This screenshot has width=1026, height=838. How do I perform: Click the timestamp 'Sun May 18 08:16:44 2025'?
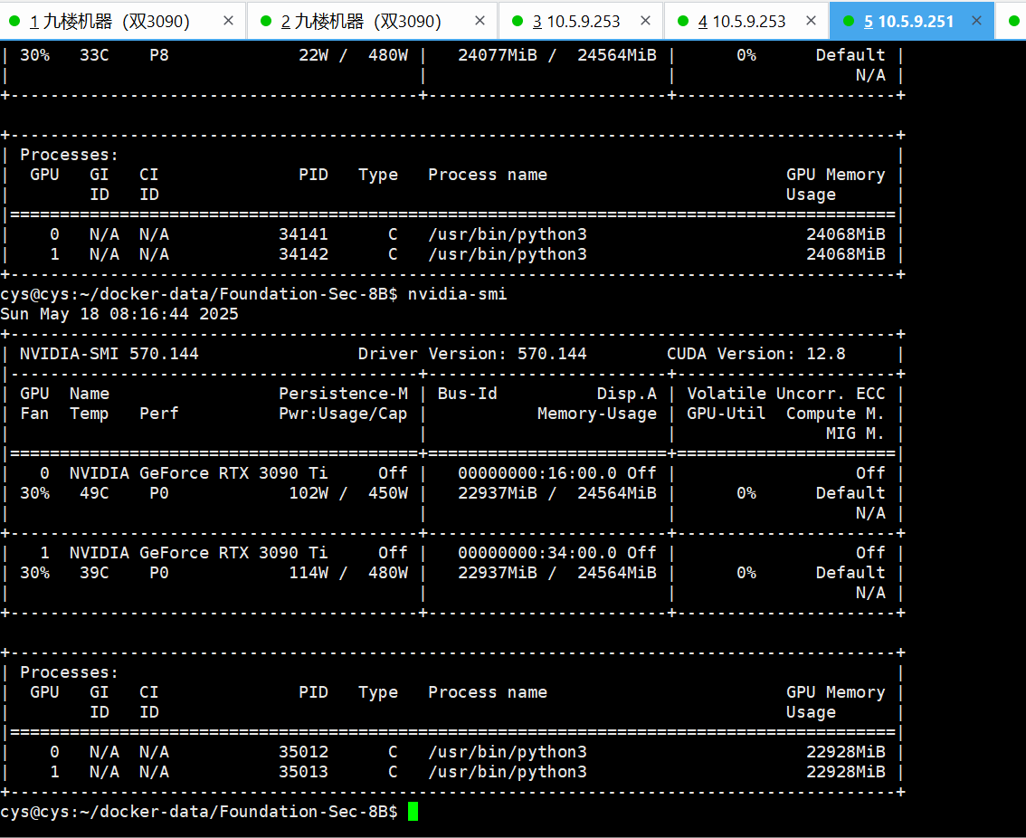119,314
